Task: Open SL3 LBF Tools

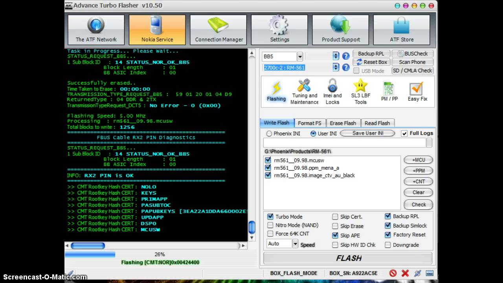Action: [x=360, y=91]
